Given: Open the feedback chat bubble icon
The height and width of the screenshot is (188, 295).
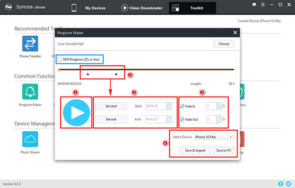Looking at the screenshot, I should (254, 4).
